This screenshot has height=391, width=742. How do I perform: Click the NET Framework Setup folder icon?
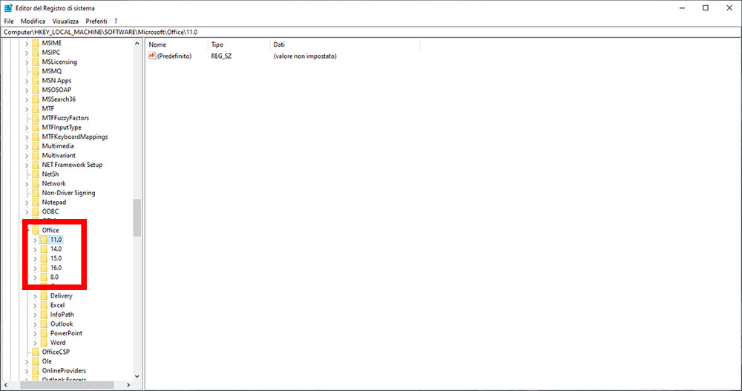tap(36, 165)
